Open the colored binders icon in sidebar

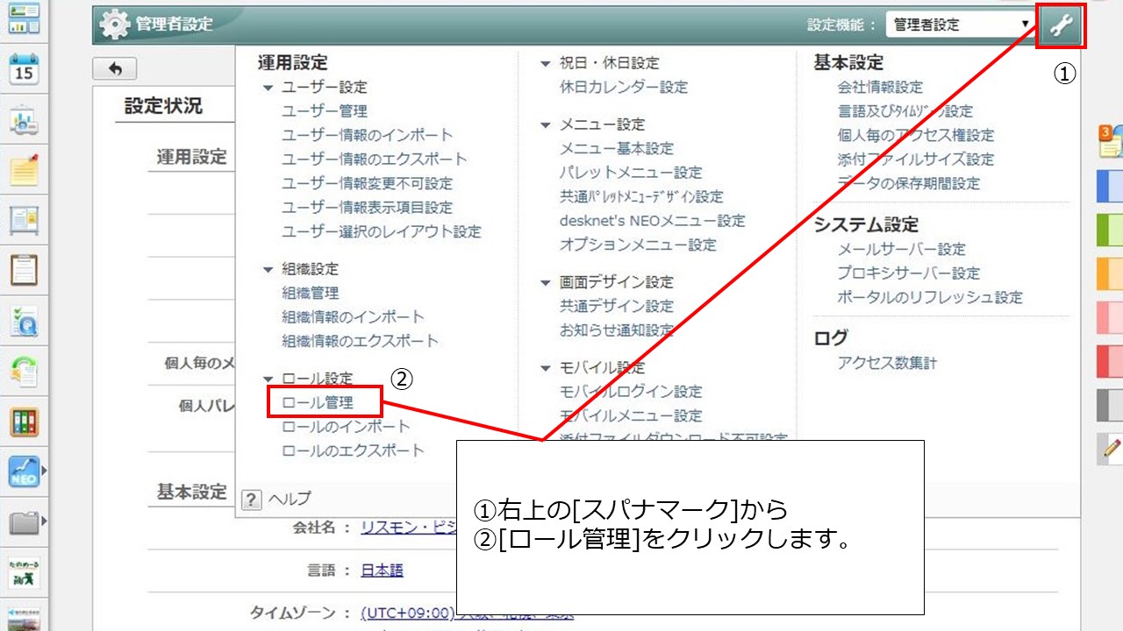tap(24, 422)
